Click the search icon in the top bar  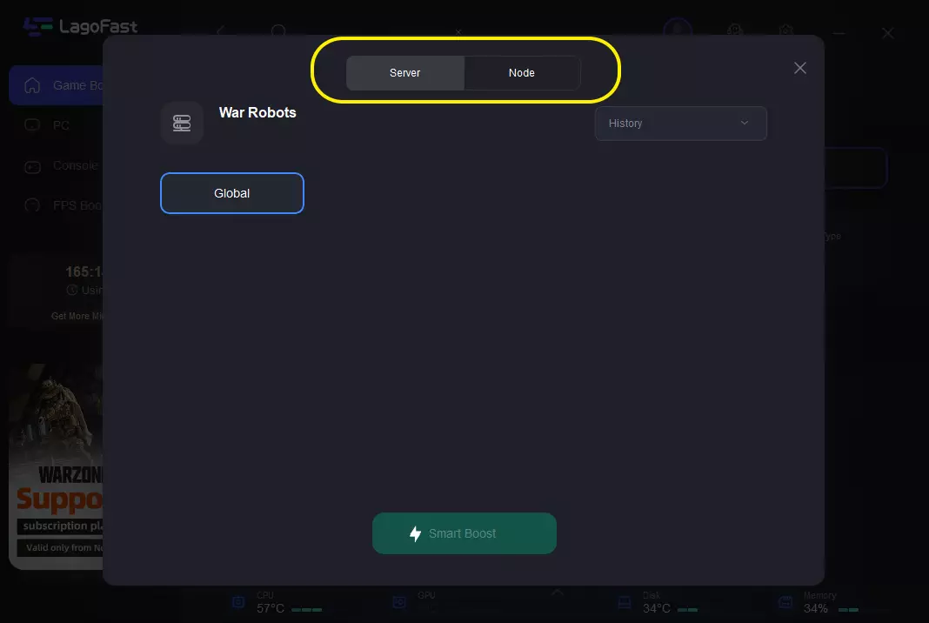point(278,30)
